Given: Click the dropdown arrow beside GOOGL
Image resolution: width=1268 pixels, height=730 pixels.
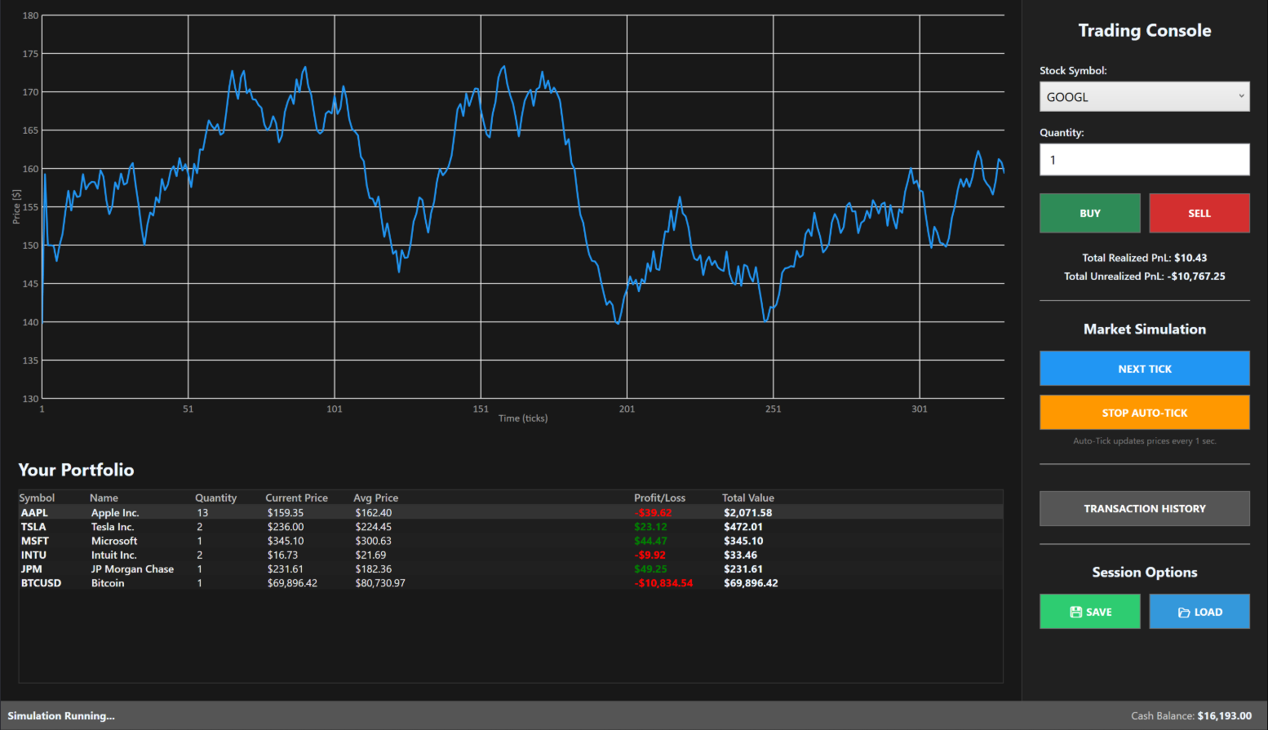Looking at the screenshot, I should point(1239,96).
